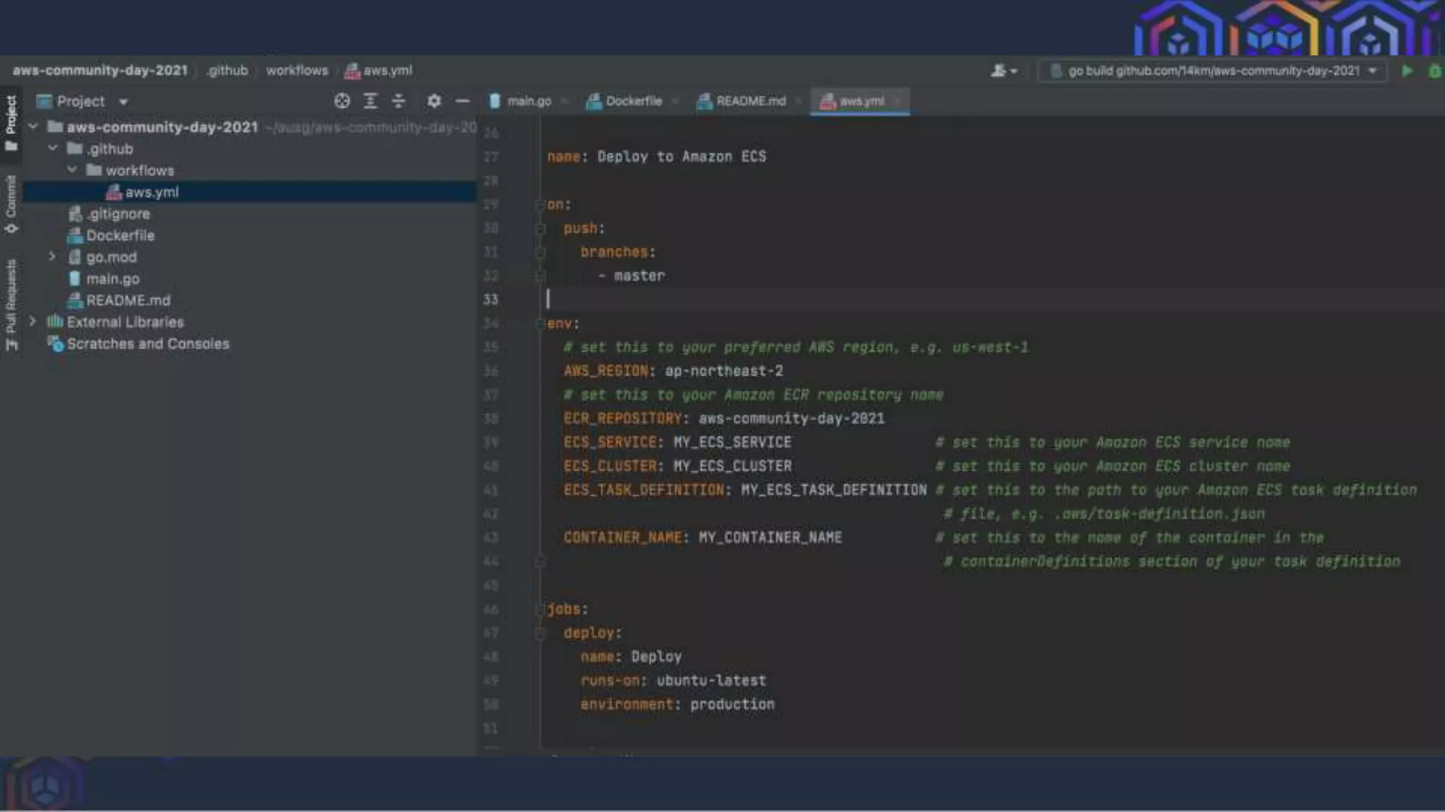This screenshot has width=1445, height=812.
Task: Collapse the workflows folder in the tree
Action: (72, 170)
